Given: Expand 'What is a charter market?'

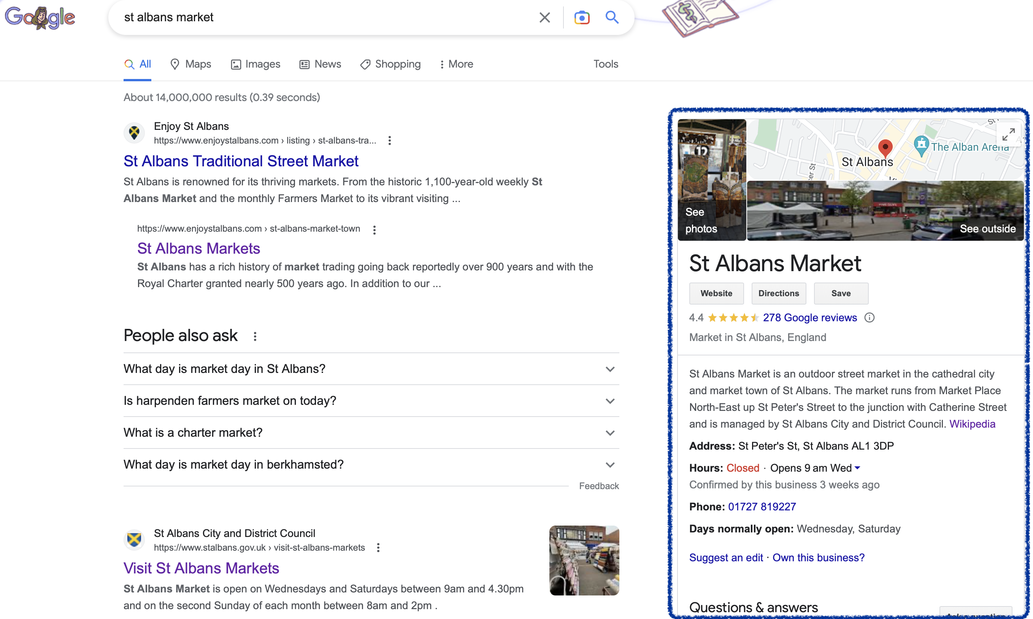Looking at the screenshot, I should [371, 433].
